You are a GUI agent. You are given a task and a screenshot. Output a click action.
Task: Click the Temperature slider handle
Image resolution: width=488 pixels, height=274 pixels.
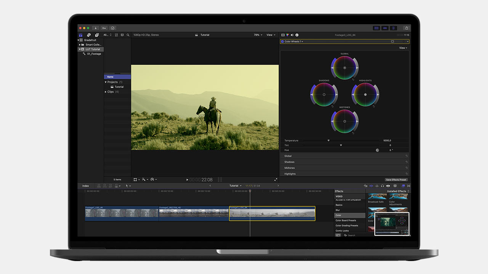[328, 140]
